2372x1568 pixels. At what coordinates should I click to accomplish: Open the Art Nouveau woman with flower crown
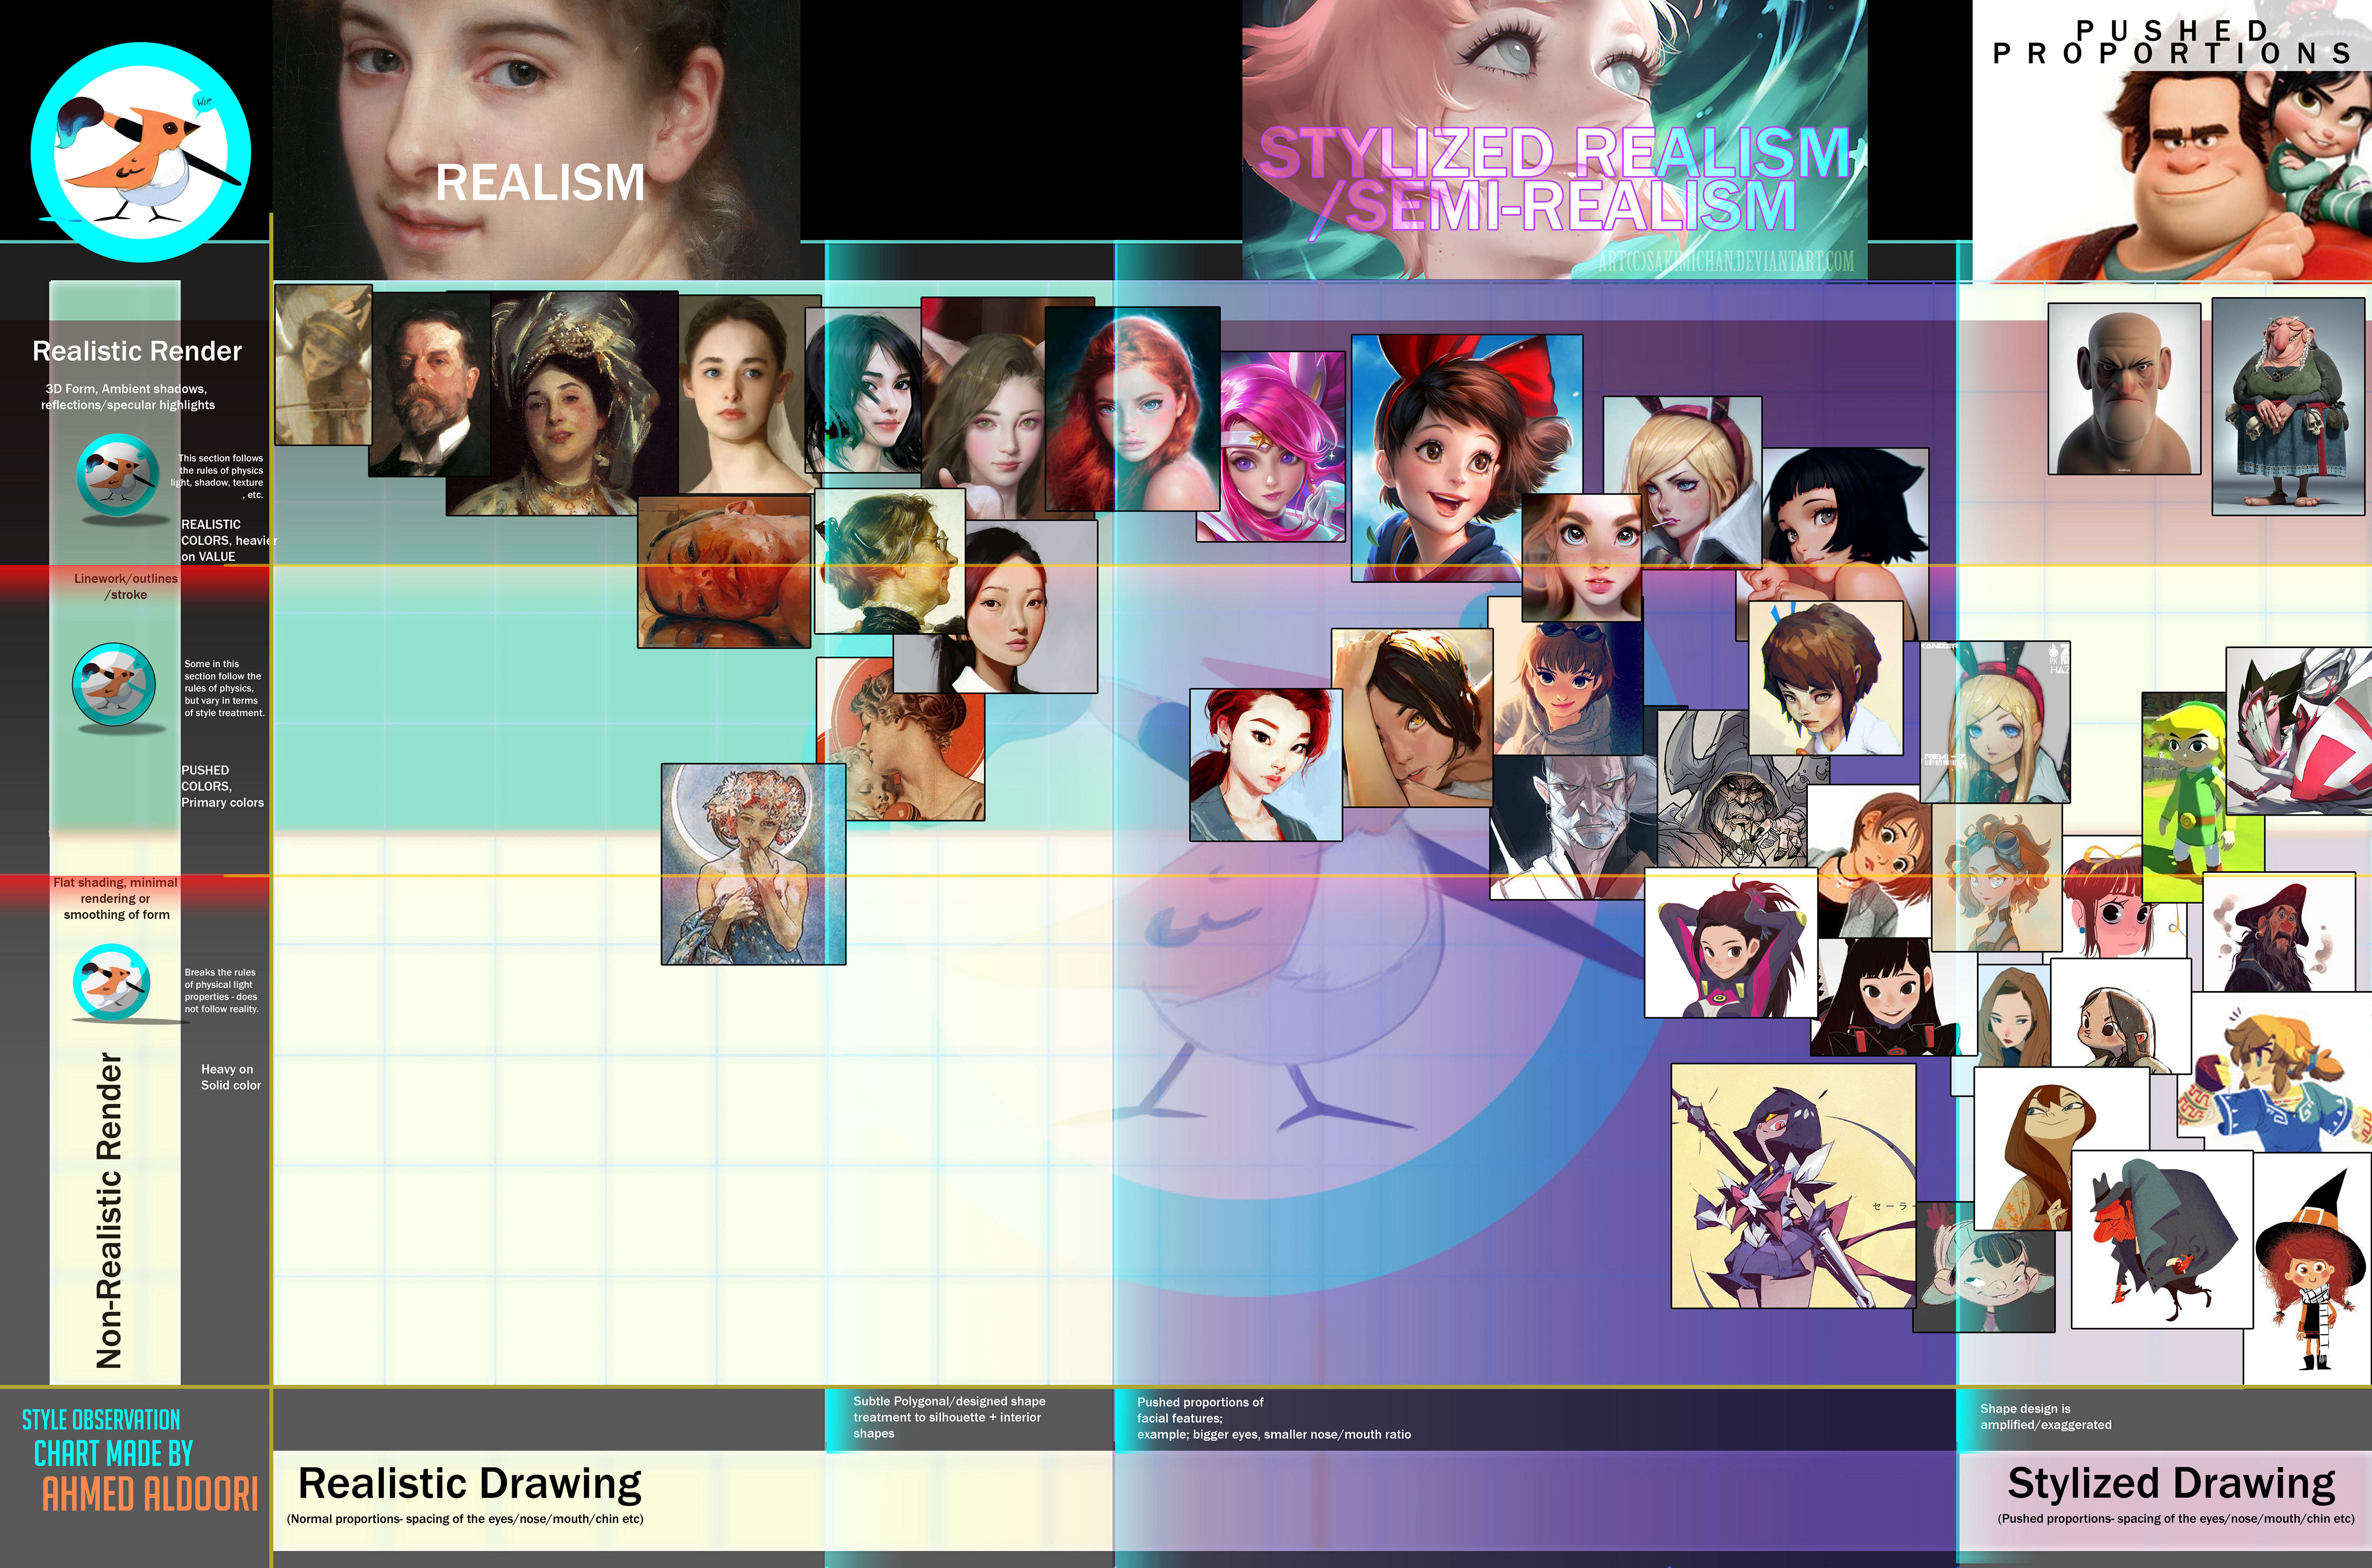pyautogui.click(x=753, y=864)
